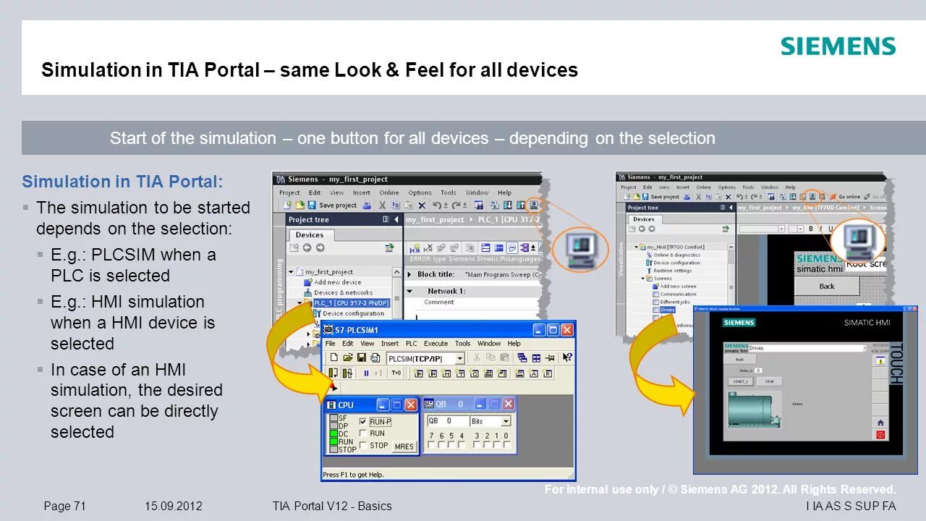This screenshot has width=926, height=521.
Task: Check STOP checkbox in CPU window
Action: point(362,445)
